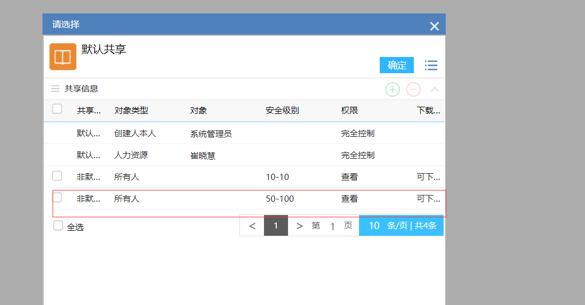Enable the 全选 checkbox at the bottom

point(58,226)
